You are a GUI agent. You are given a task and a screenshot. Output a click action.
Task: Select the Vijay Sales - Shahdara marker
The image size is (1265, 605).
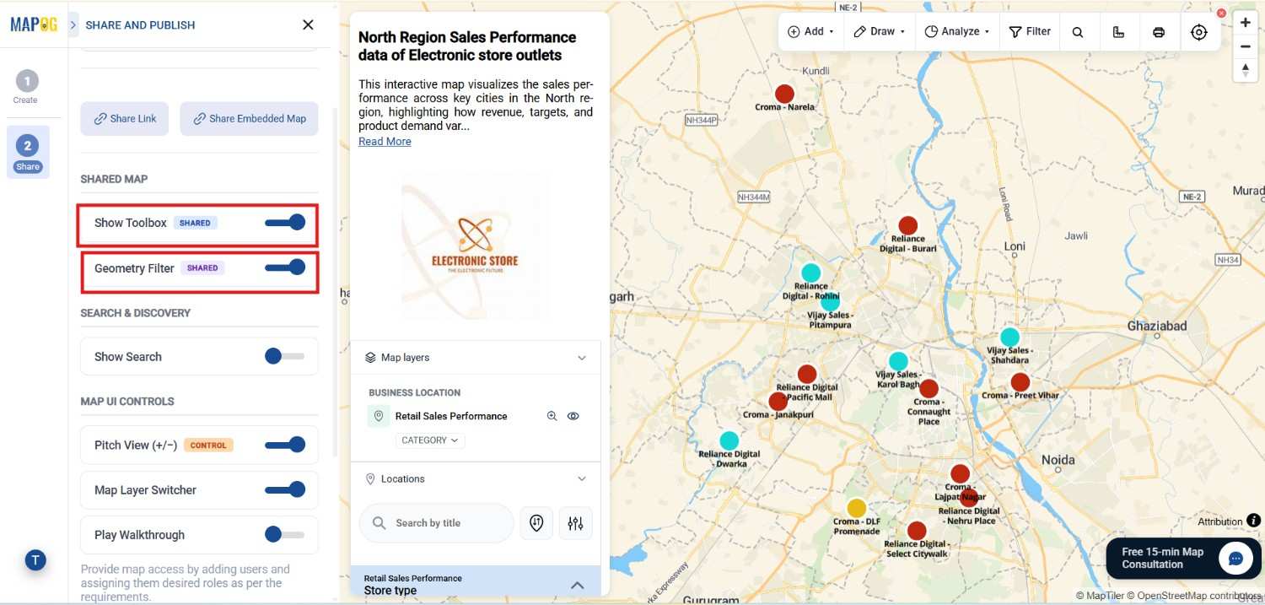1009,338
